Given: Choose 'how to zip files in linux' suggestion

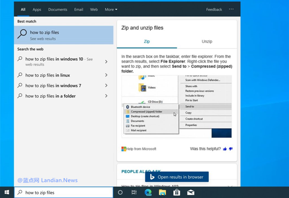Looking at the screenshot, I should 63,75.
